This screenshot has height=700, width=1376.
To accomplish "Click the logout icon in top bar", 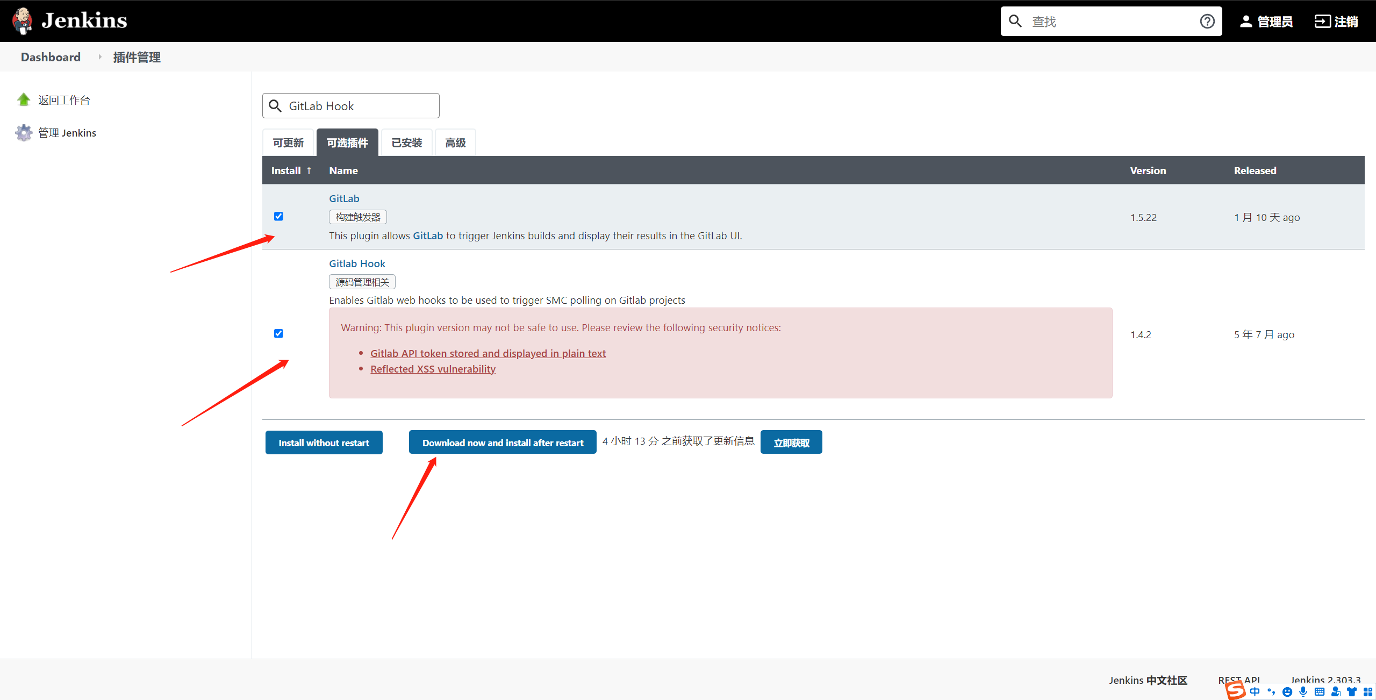I will click(x=1322, y=22).
